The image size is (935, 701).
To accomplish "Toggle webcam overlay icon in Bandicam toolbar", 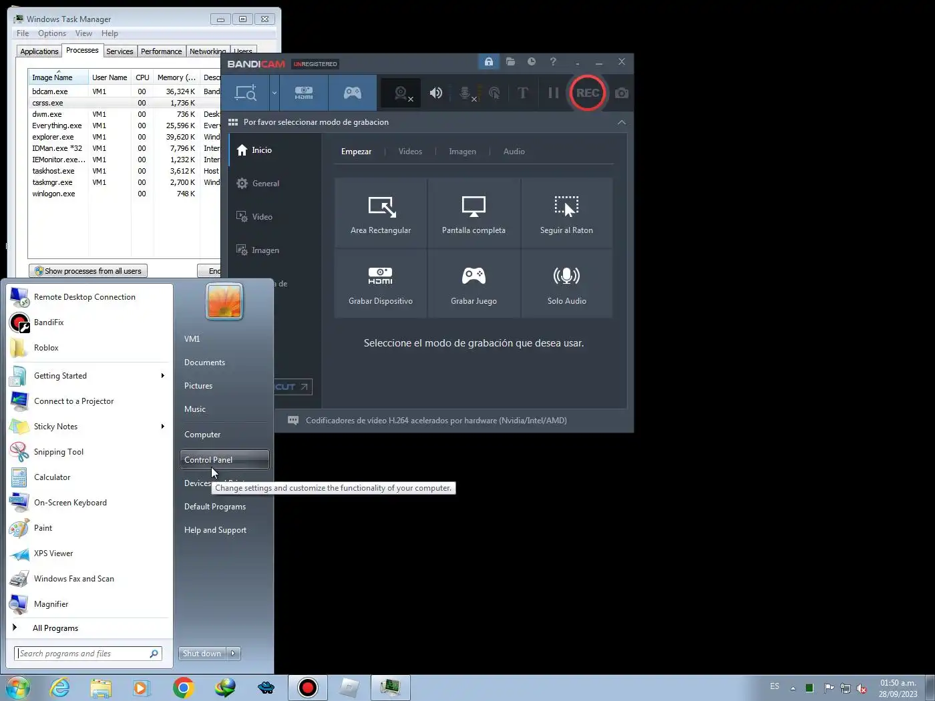I will click(402, 93).
